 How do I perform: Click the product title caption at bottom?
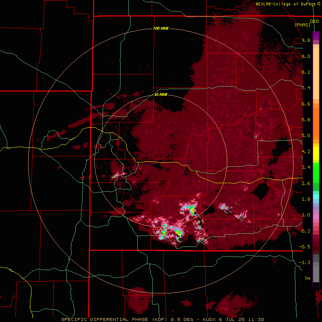(x=162, y=319)
